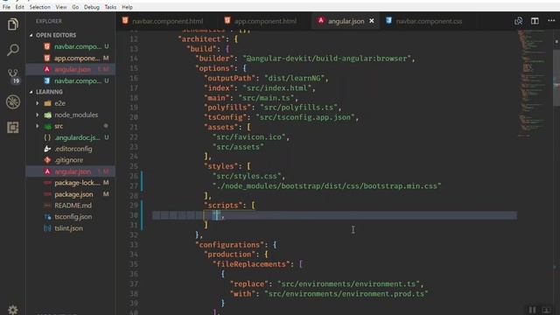Open .gitignore file
Screen dimensions: 560x315
click(71, 160)
